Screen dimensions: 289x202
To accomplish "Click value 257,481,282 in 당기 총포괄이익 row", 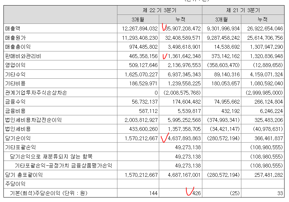I will tap(269, 175).
